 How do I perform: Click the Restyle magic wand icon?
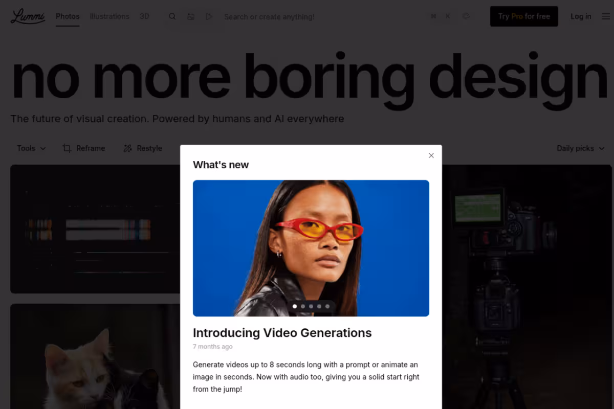pos(127,148)
